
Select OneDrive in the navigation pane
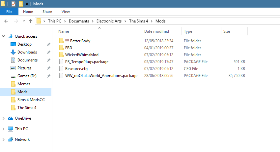click(23, 118)
